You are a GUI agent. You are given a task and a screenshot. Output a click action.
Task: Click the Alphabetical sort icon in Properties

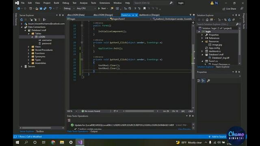(203, 81)
